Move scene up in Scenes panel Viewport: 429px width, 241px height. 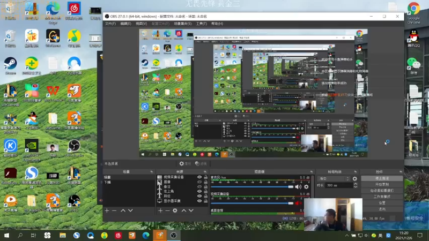click(123, 210)
